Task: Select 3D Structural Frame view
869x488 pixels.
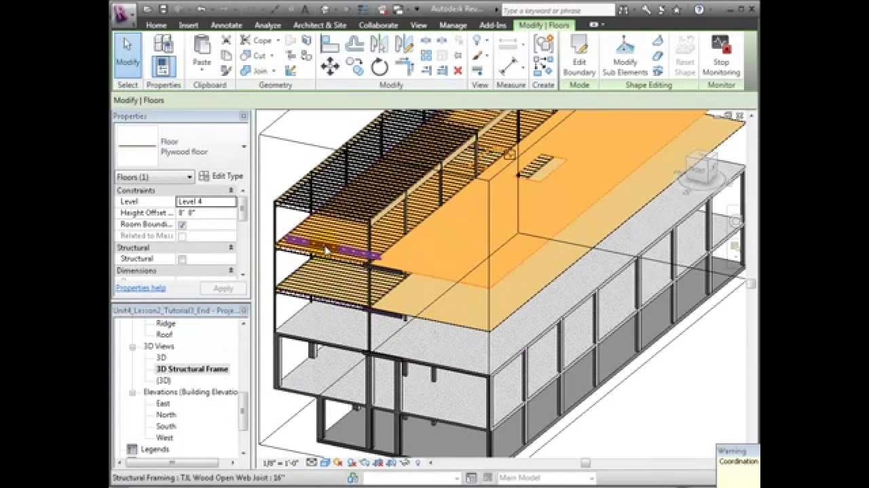Action: tap(192, 369)
